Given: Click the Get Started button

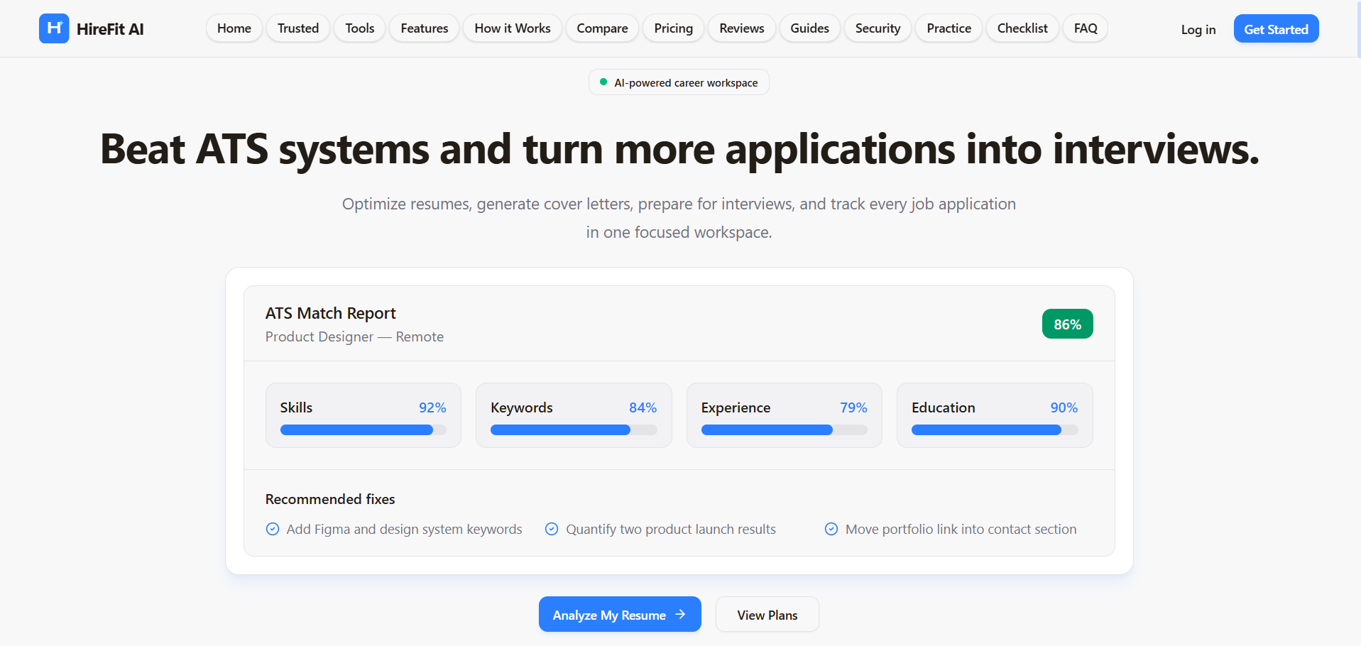Looking at the screenshot, I should click(1276, 28).
